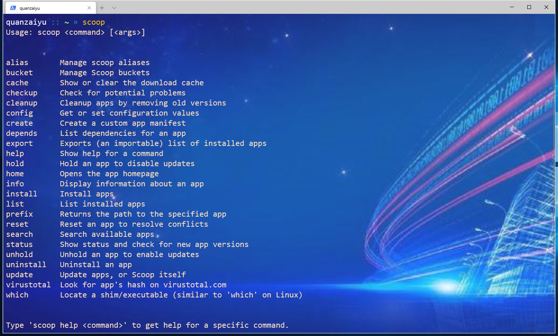Click 'Unhold an app to enable updates'
The width and height of the screenshot is (558, 336).
(x=130, y=254)
